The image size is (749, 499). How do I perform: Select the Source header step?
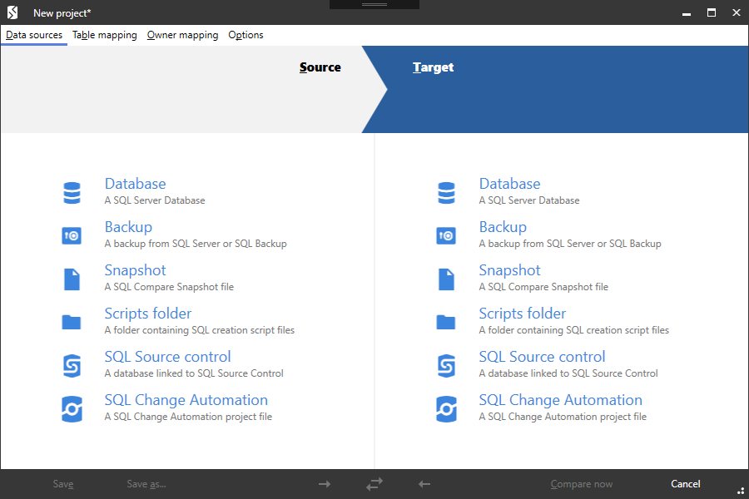coord(320,67)
